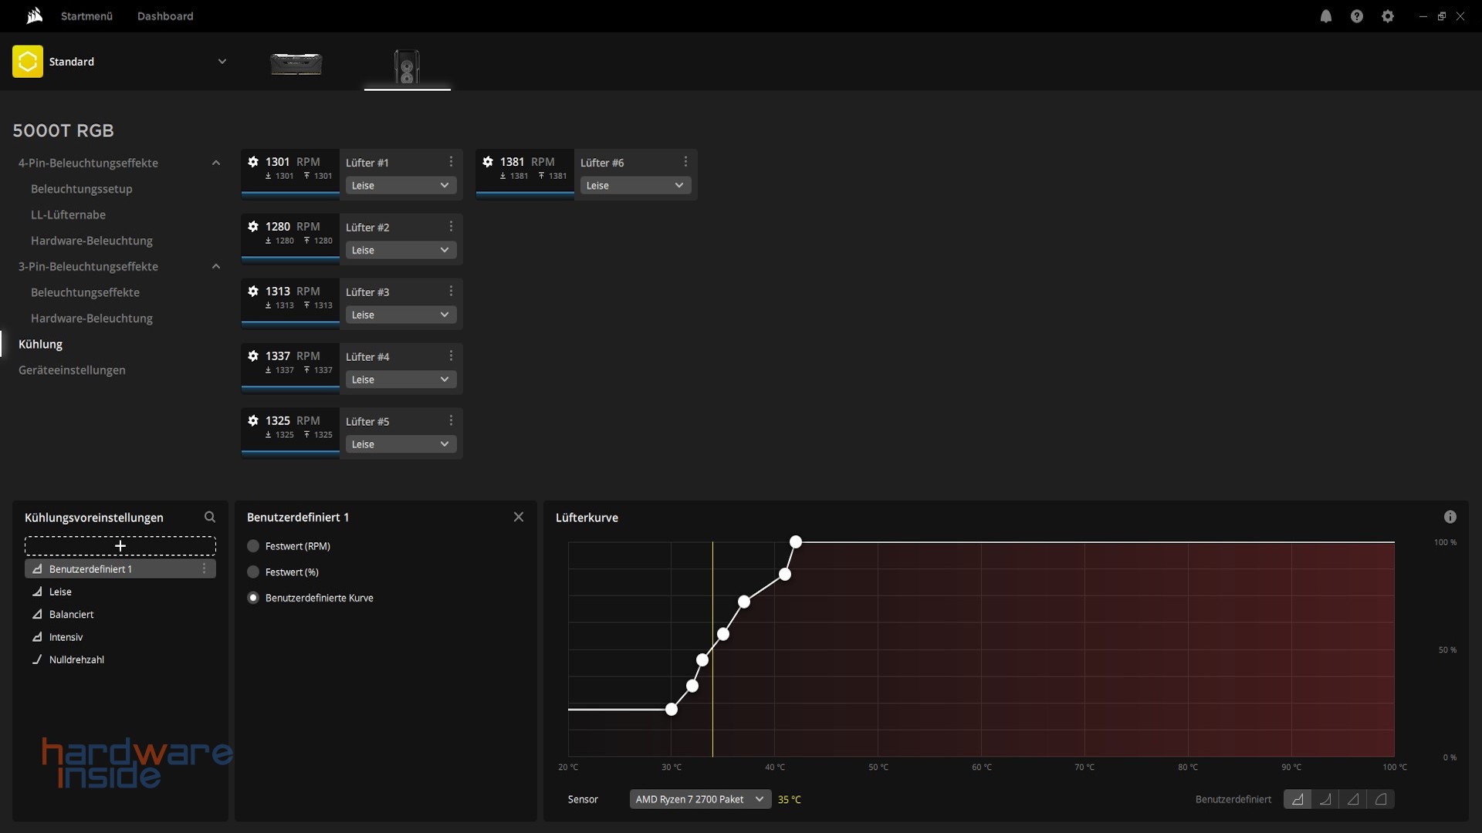The image size is (1482, 833).
Task: Open Lüfter #3 preset dropdown
Action: click(x=400, y=315)
